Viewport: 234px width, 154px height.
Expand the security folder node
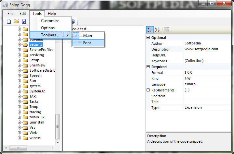point(19,44)
